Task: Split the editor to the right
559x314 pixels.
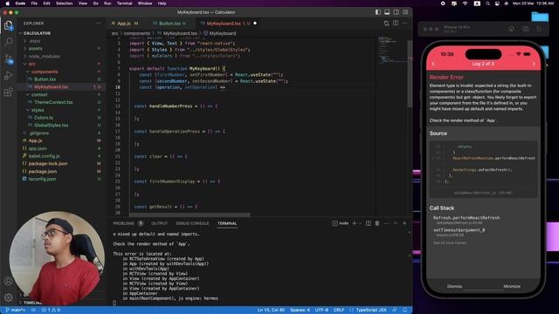Action: [x=396, y=24]
